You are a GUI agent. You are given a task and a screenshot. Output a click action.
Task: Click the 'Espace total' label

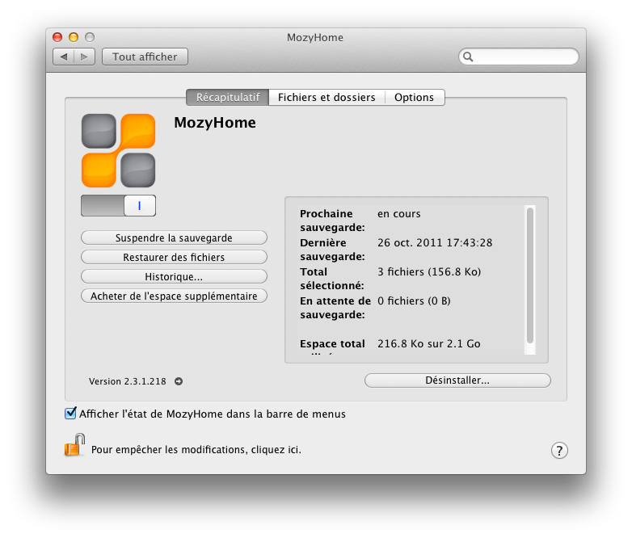332,344
